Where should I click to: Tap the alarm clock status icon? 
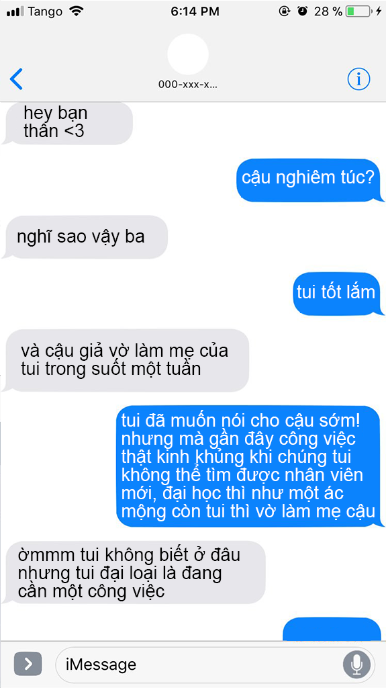(302, 11)
